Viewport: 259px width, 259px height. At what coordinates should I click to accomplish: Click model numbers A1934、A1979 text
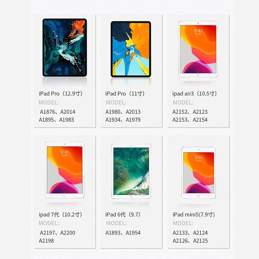123,120
